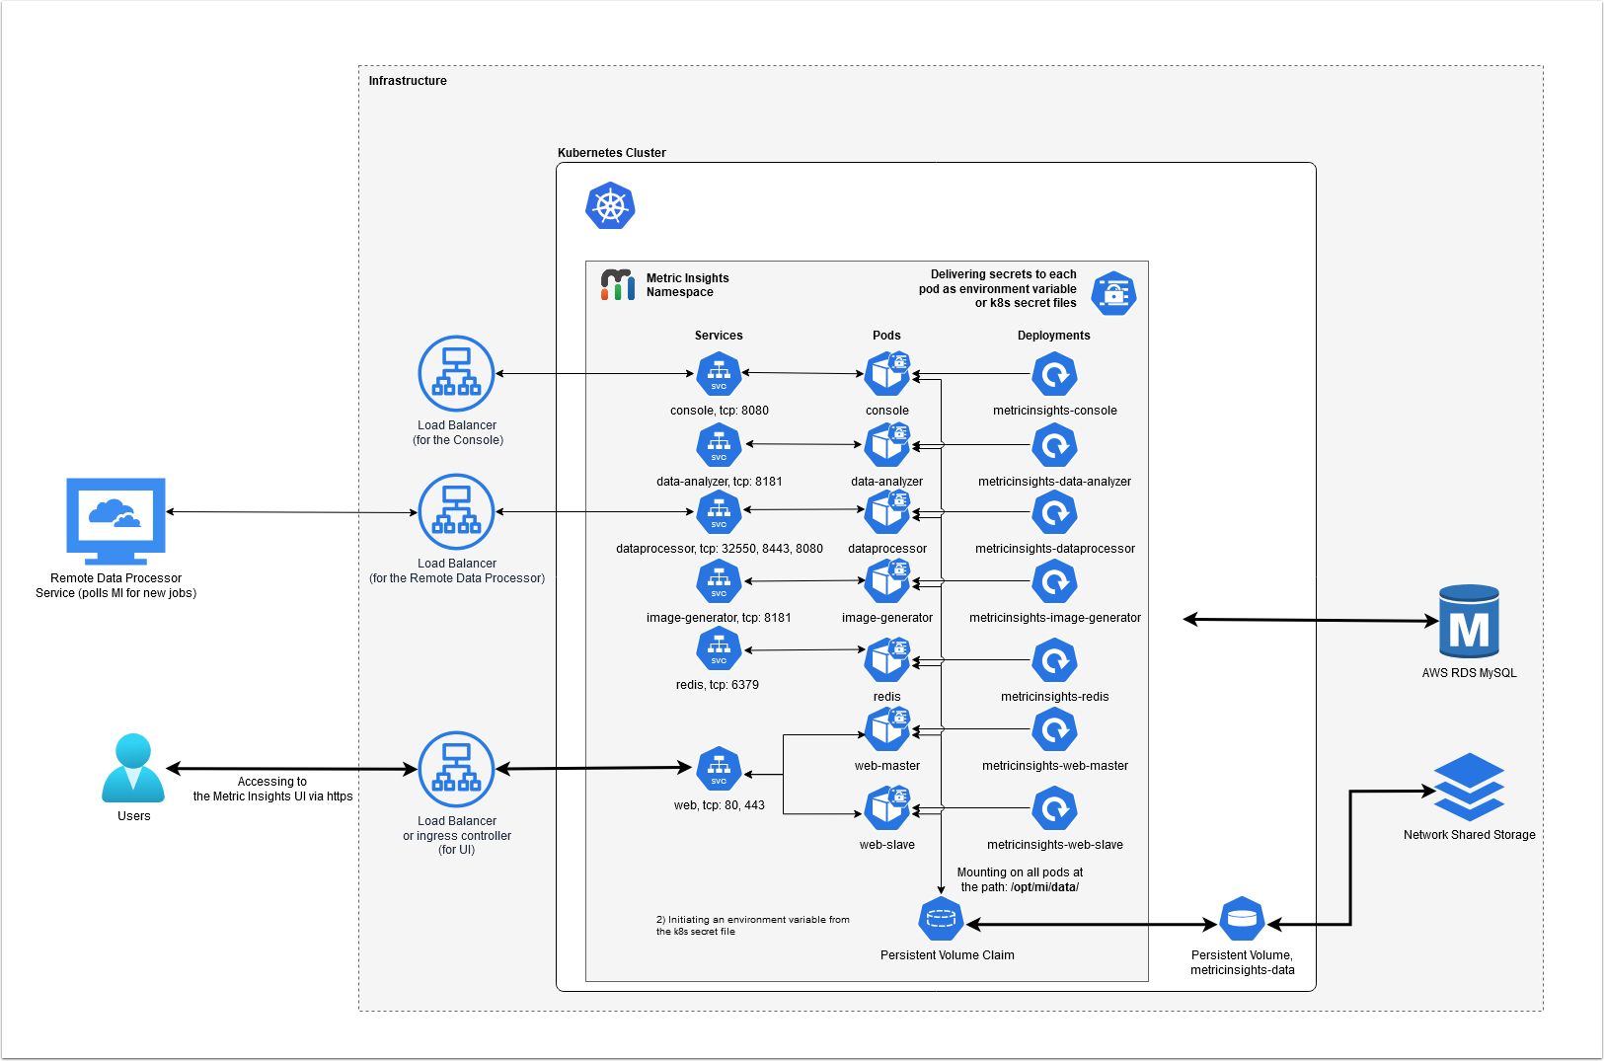This screenshot has width=1604, height=1061.
Task: Click the 'console, tcp: 8080' label
Action: [720, 411]
